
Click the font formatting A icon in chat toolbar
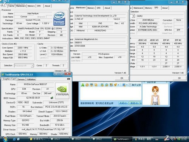(83, 85)
